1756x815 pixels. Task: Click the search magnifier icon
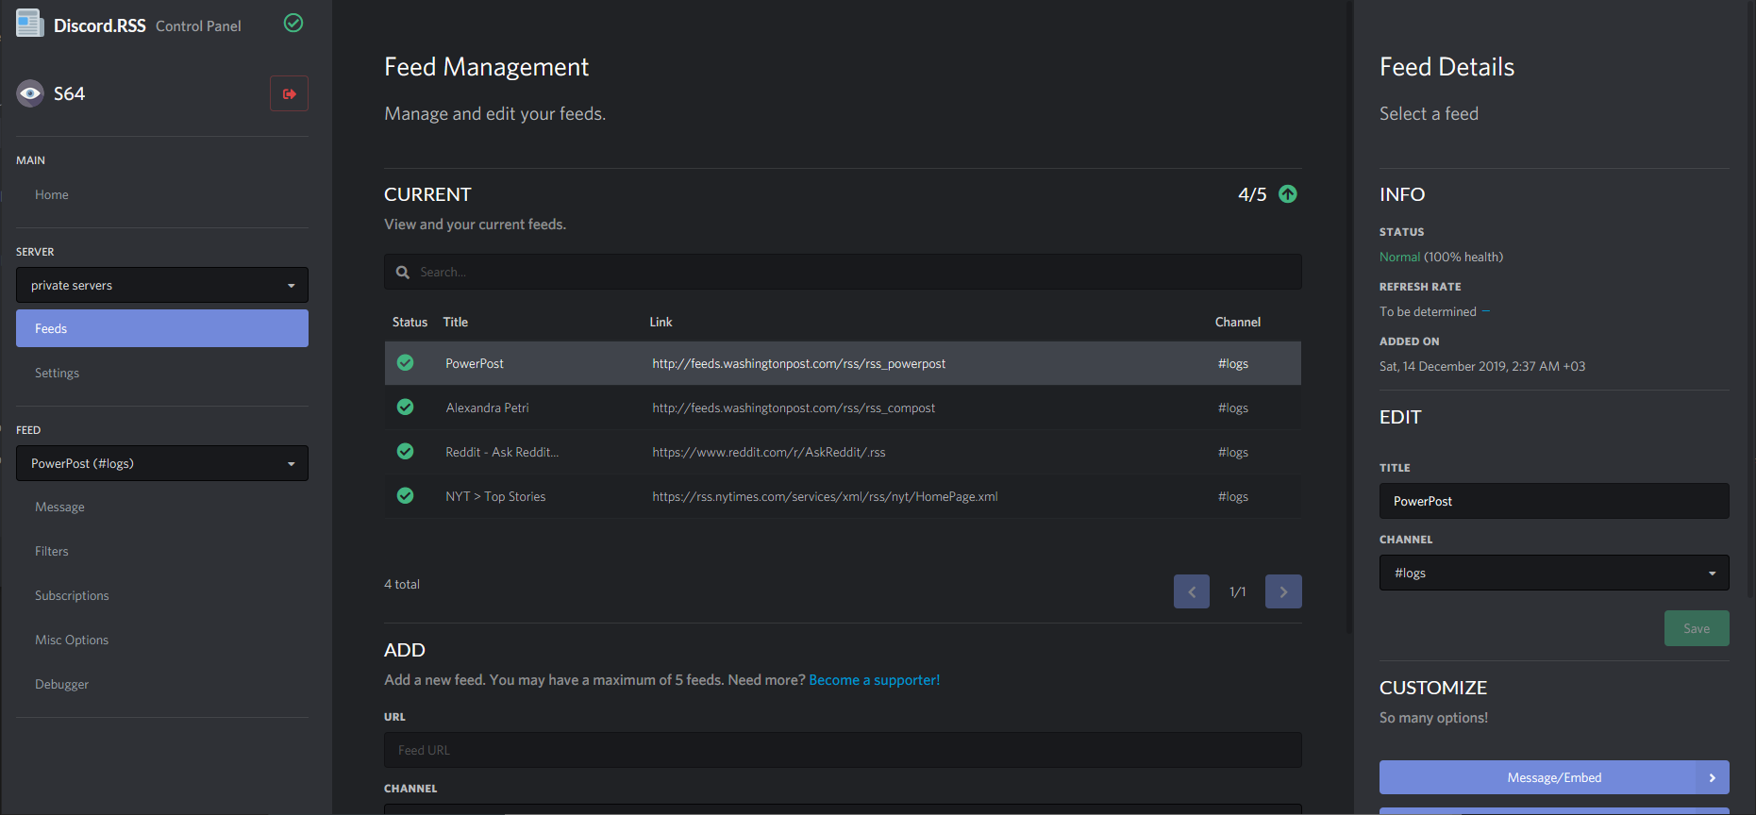(403, 273)
